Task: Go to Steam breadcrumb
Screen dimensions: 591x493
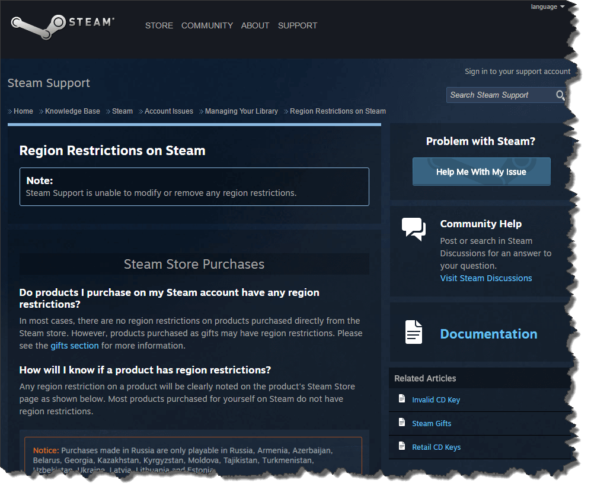Action: tap(122, 111)
